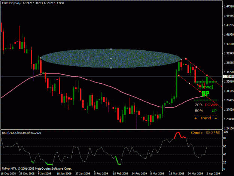Click the large green UP signal

point(206,93)
